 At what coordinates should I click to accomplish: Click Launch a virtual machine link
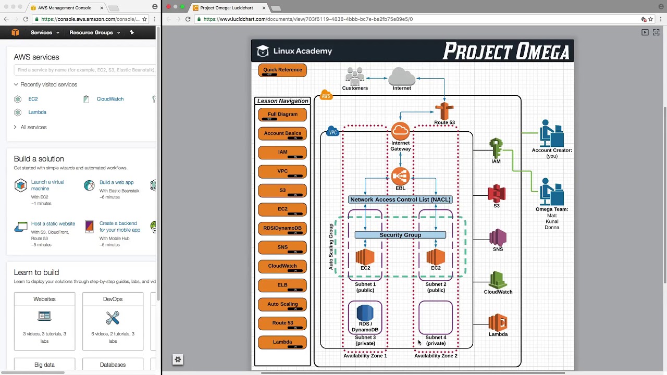47,185
